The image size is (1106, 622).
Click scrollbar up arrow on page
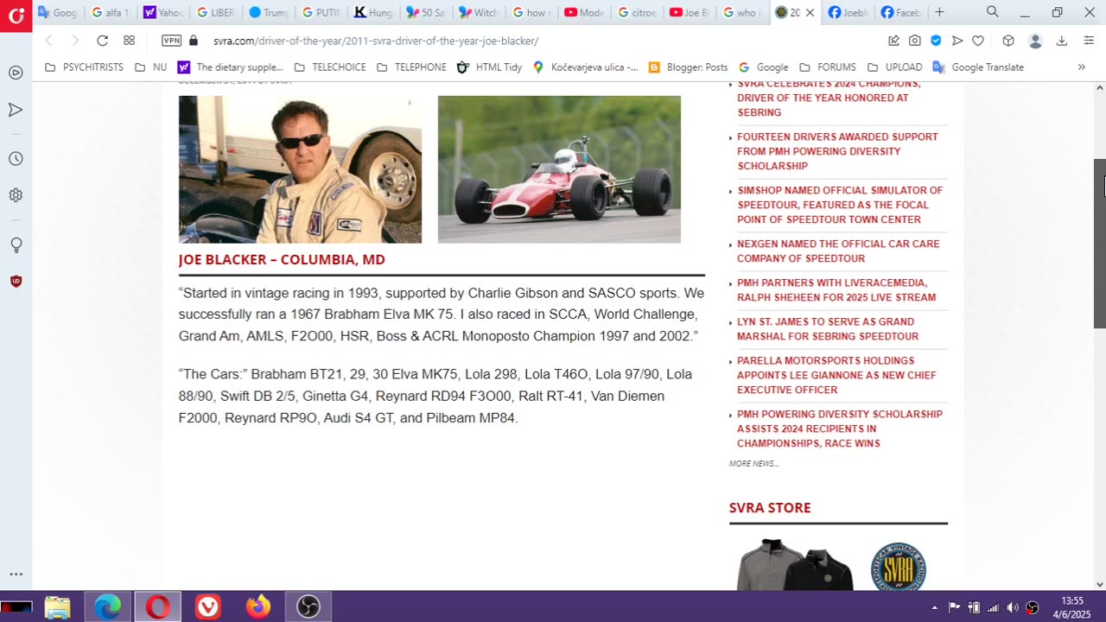(x=1100, y=88)
